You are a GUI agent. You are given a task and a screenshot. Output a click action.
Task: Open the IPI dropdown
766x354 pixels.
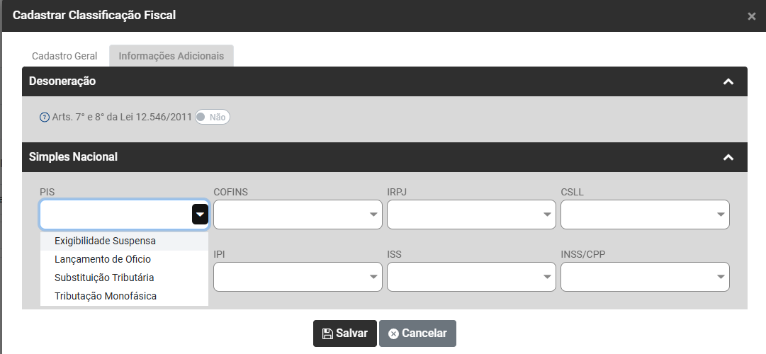pos(298,277)
